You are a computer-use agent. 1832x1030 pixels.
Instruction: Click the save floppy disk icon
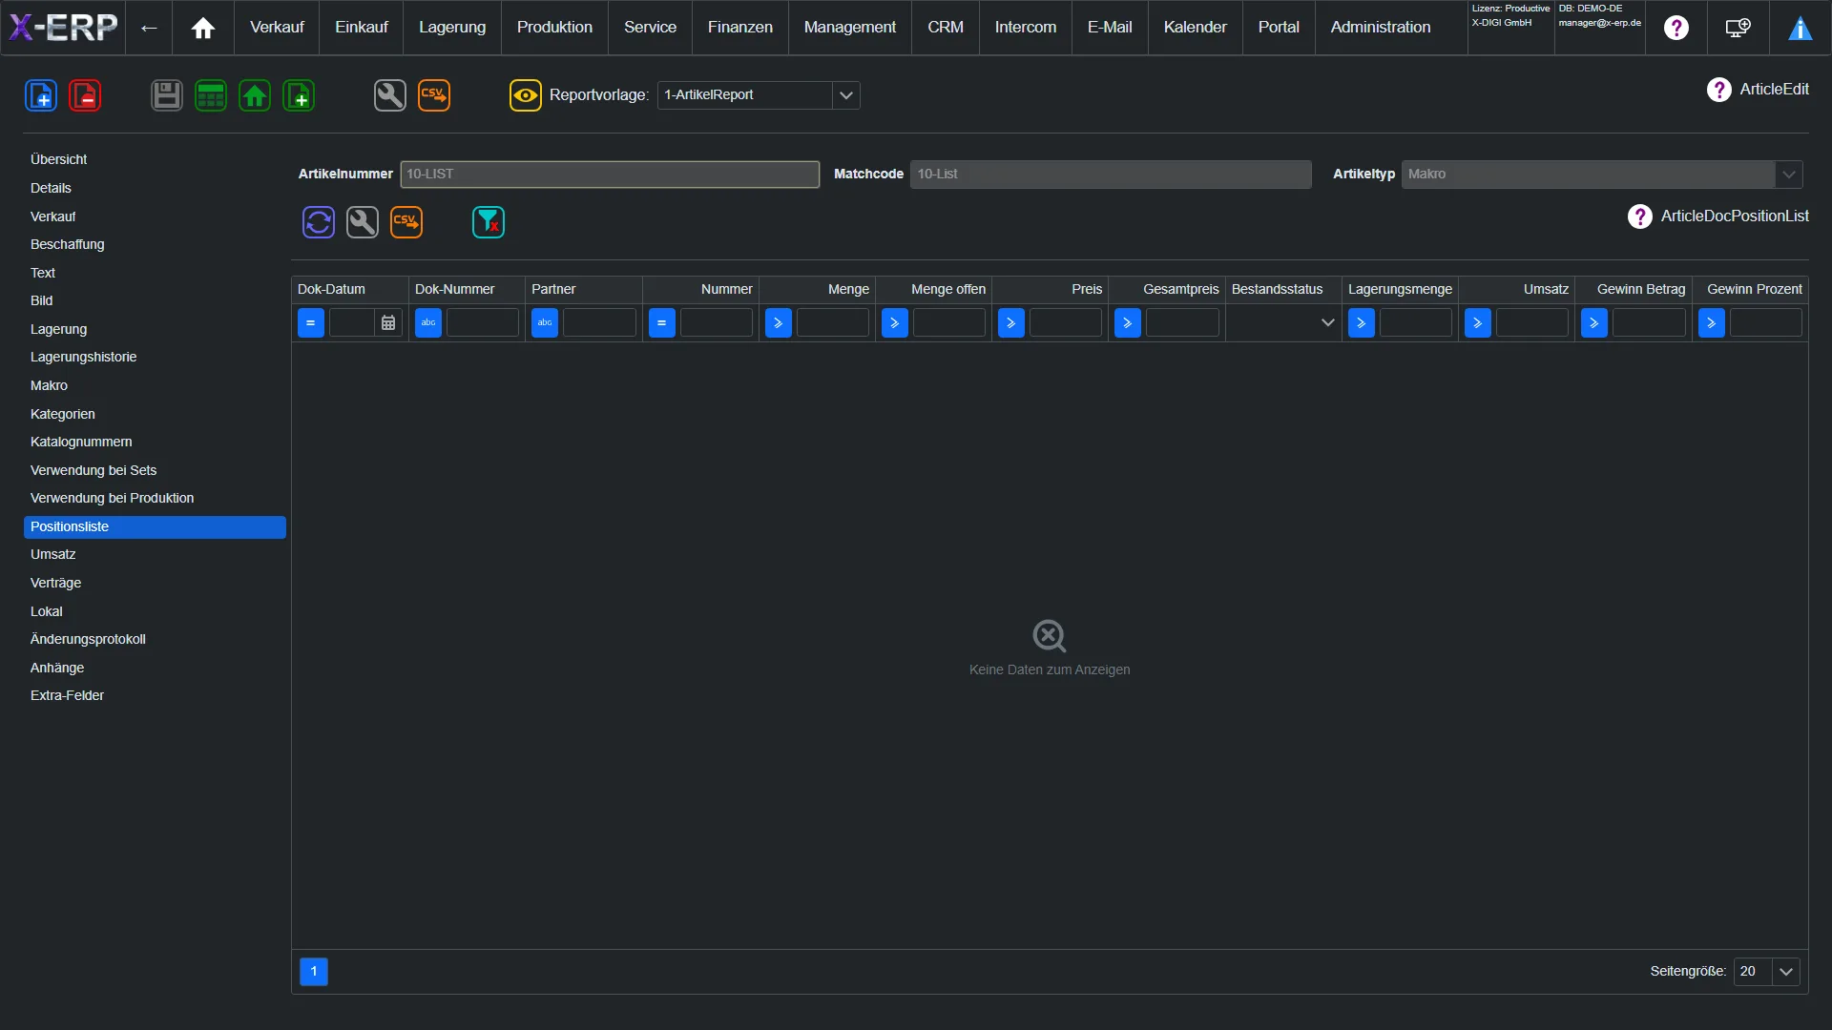167,95
